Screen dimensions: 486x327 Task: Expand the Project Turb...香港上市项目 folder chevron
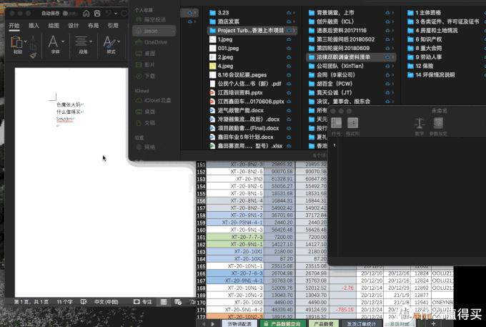pyautogui.click(x=294, y=30)
